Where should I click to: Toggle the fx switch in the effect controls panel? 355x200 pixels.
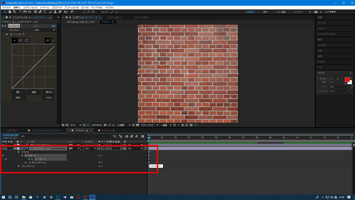(5, 26)
